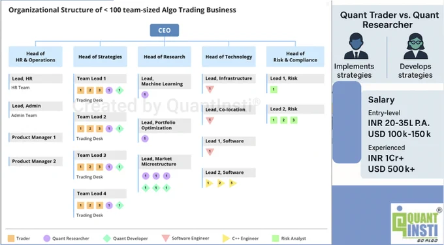Click the green Risk Analyst legend swatch
Screen dimensions: 444x245
[x=276, y=238]
